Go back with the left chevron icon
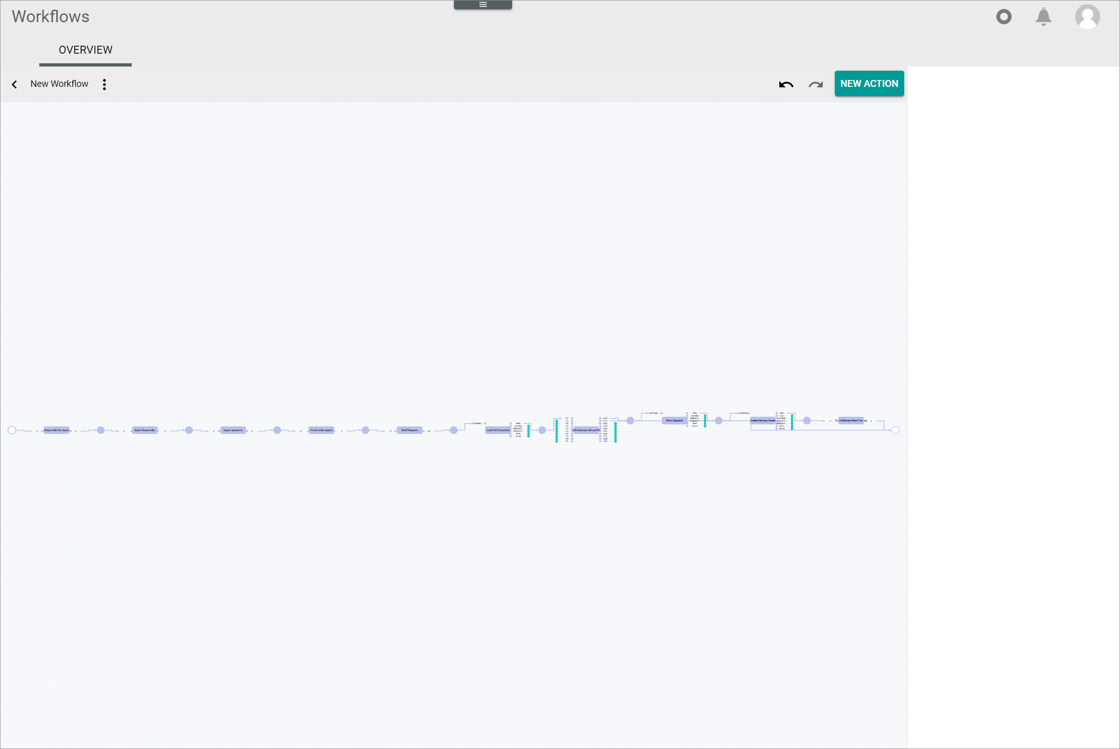This screenshot has width=1120, height=749. [x=14, y=85]
